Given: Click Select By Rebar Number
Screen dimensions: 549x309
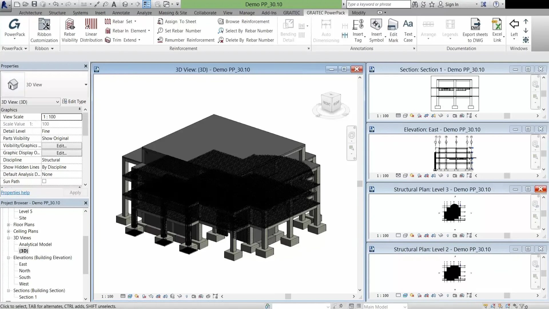Looking at the screenshot, I should [x=245, y=31].
